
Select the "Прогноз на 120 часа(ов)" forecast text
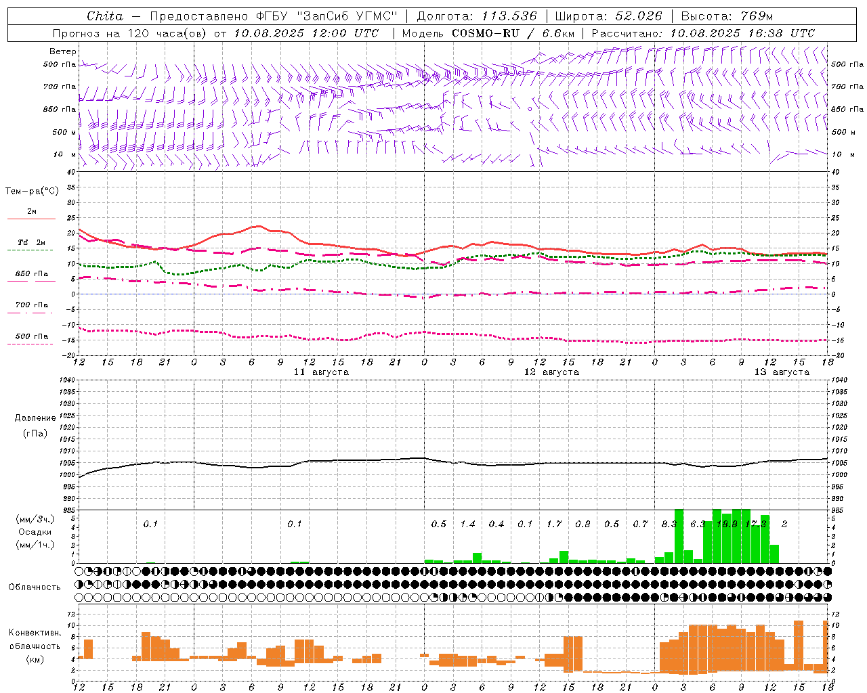click(x=129, y=33)
